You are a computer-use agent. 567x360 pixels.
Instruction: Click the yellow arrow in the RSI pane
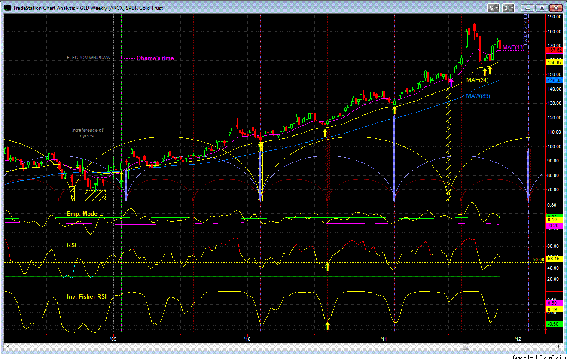pos(327,266)
